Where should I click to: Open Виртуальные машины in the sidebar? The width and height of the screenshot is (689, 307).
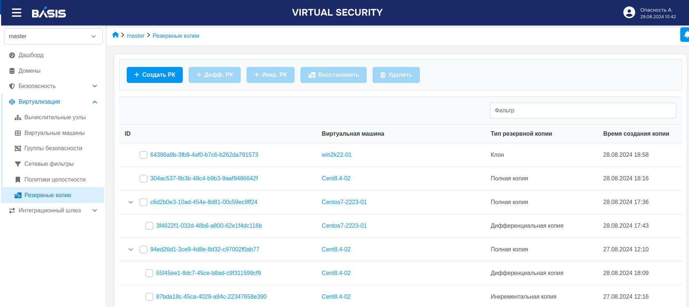point(54,133)
